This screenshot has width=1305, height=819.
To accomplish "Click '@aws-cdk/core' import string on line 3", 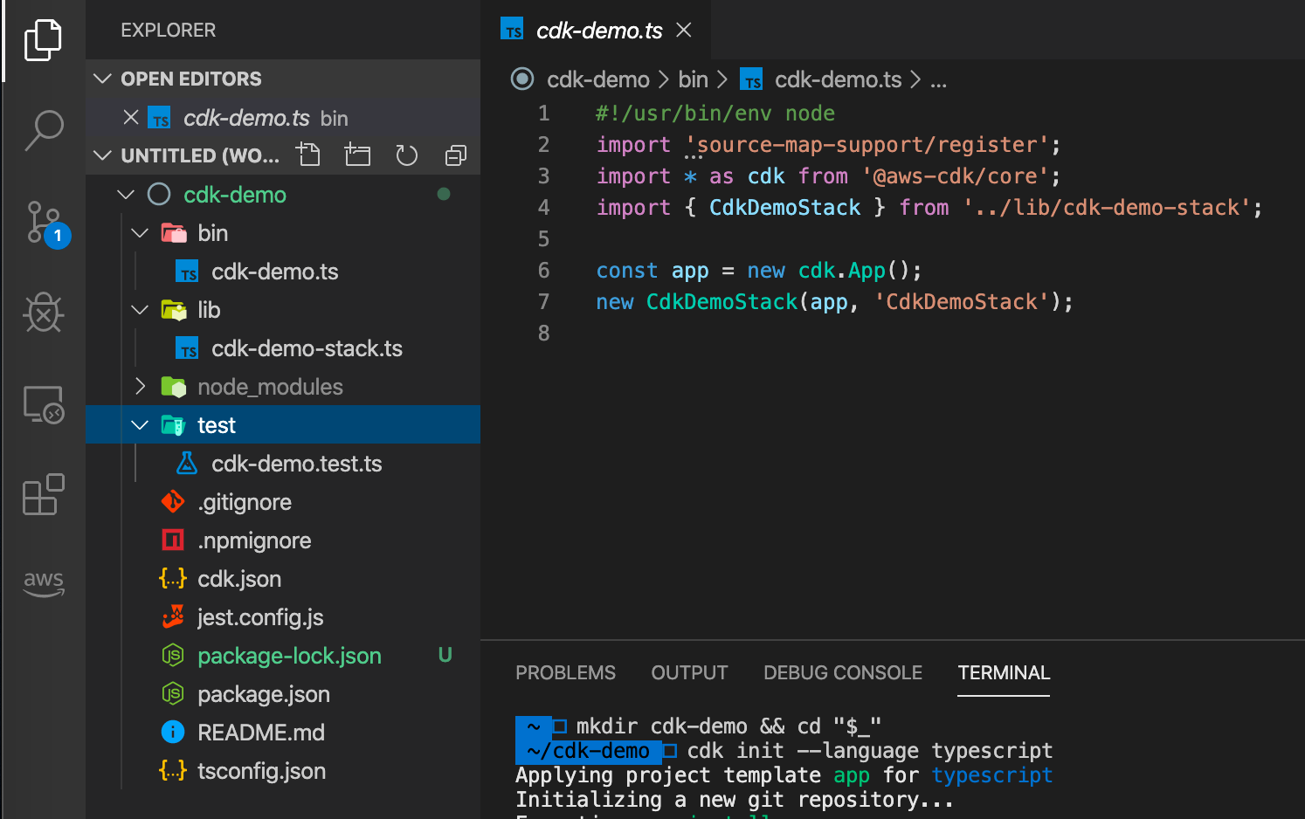I will click(955, 175).
